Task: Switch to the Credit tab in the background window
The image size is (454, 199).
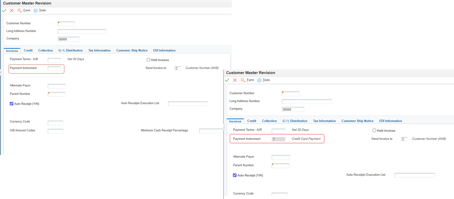Action: [x=28, y=51]
